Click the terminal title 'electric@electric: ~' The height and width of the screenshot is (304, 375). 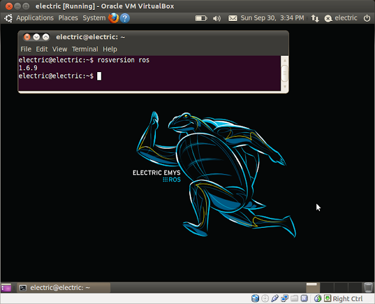tap(90, 37)
